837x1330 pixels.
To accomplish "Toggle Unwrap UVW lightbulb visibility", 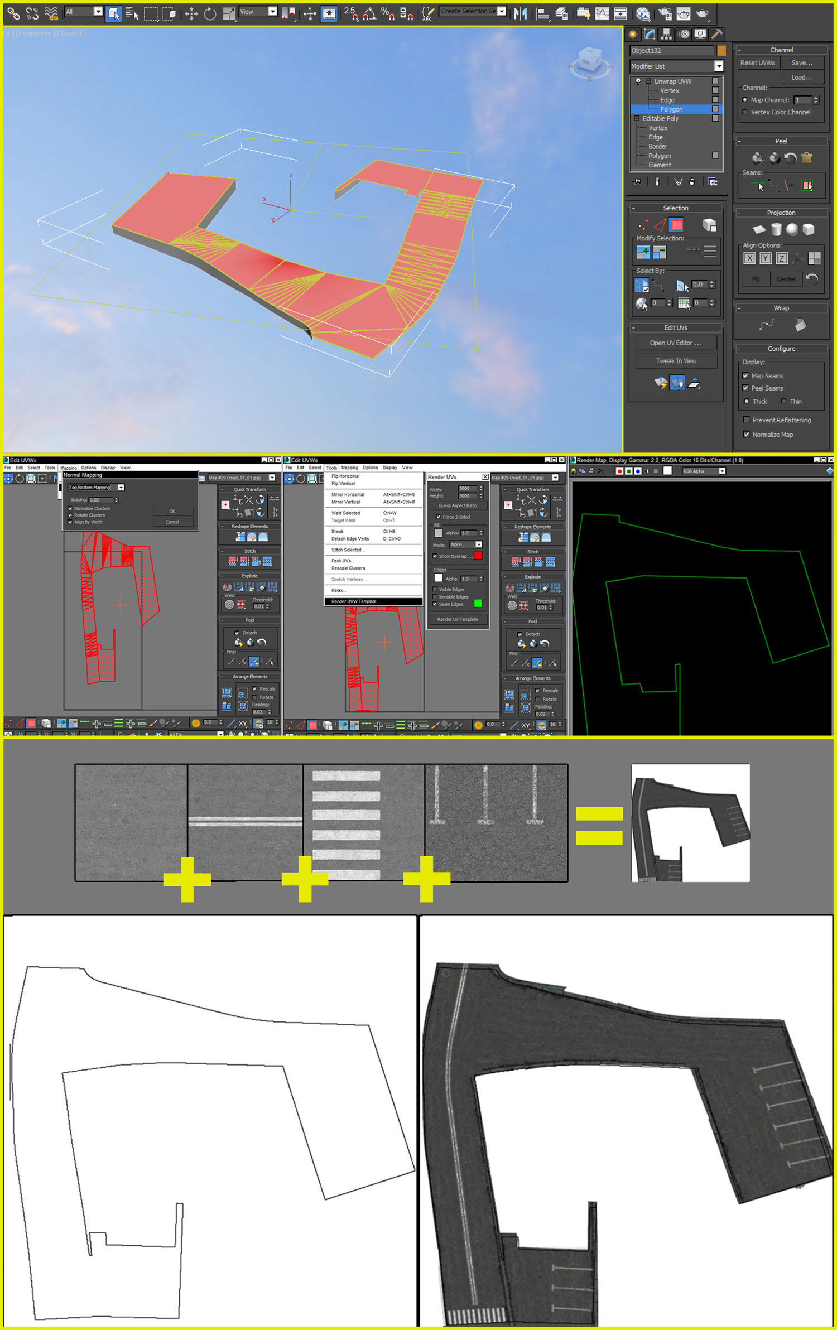I will tap(638, 81).
